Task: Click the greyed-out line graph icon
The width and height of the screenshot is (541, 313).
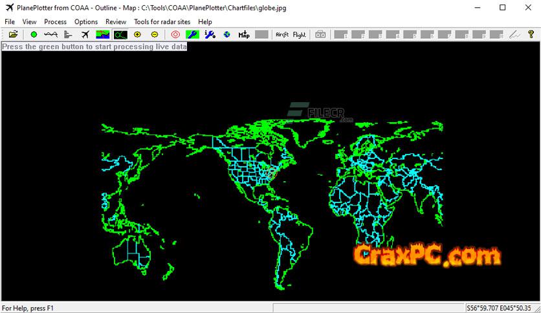Action: tap(514, 34)
